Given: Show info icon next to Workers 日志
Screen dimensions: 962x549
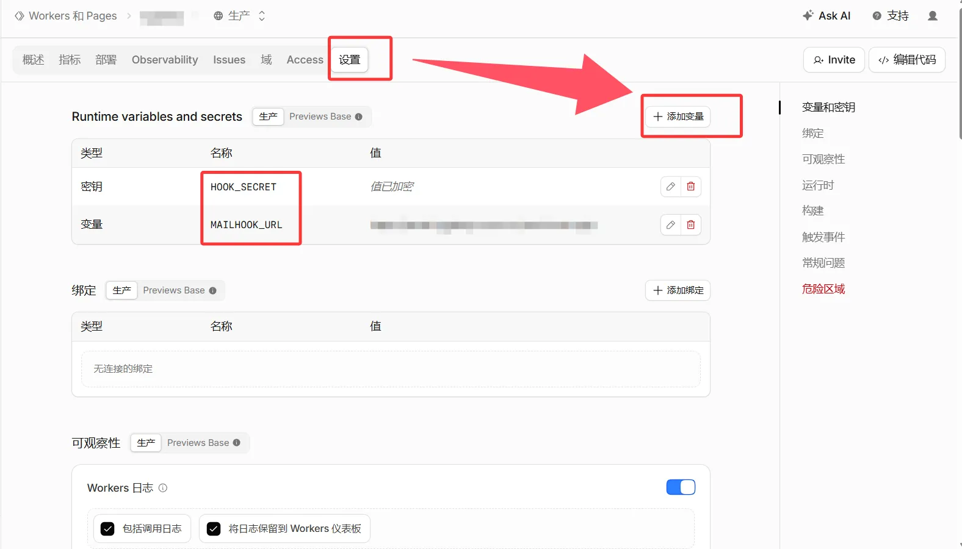Looking at the screenshot, I should click(x=163, y=488).
